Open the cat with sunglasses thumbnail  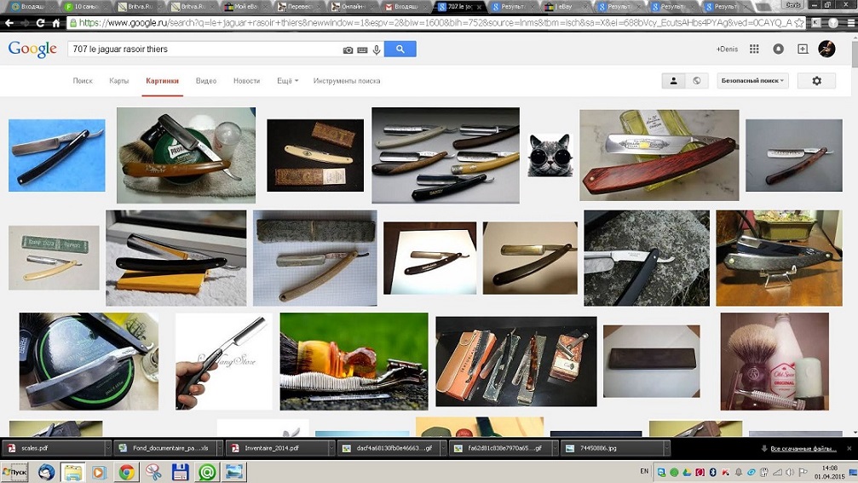point(550,155)
